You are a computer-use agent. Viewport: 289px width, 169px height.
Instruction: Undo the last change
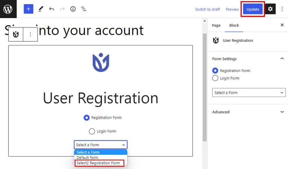[52, 9]
